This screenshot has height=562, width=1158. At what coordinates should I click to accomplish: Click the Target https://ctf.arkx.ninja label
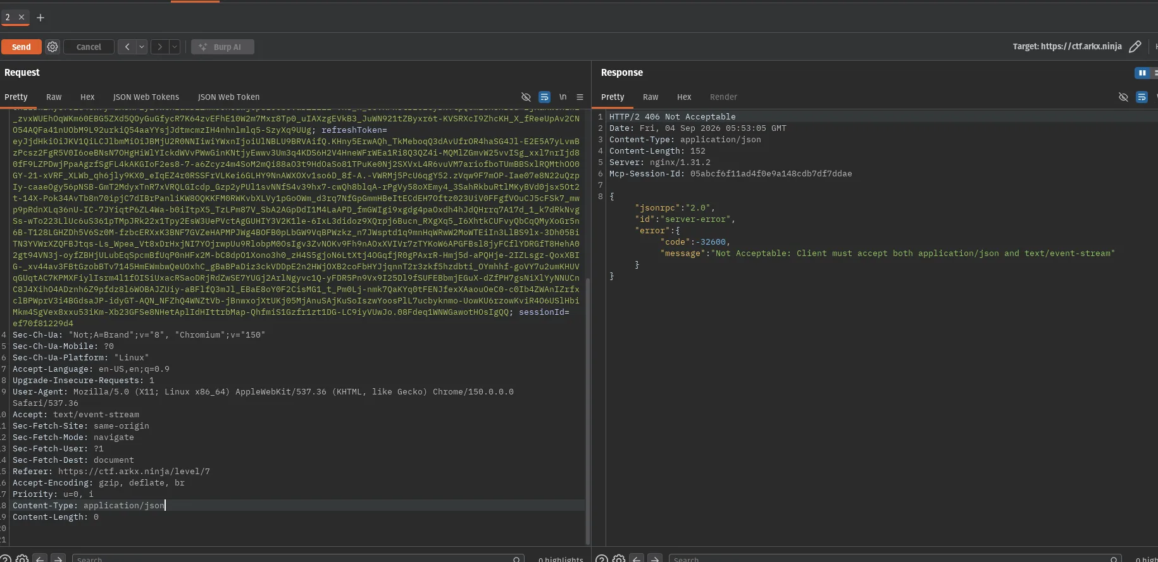click(x=1067, y=46)
